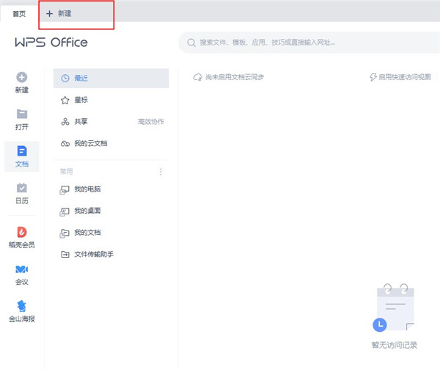Click the 高效协作 link
Screen dimensions: 440x370
[151, 122]
